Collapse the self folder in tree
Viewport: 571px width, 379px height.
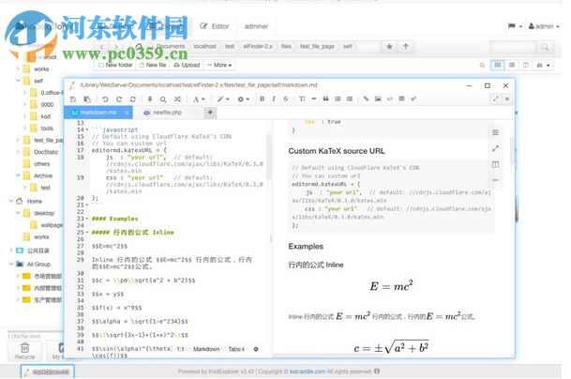click(x=18, y=81)
